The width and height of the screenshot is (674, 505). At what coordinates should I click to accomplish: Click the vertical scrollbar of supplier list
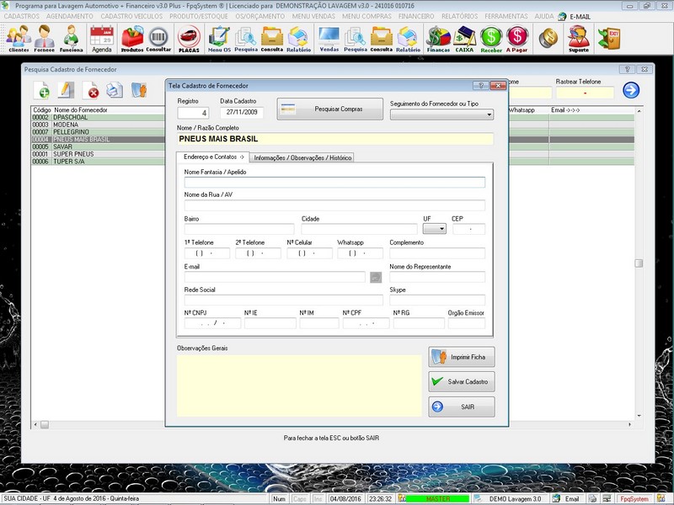(639, 263)
